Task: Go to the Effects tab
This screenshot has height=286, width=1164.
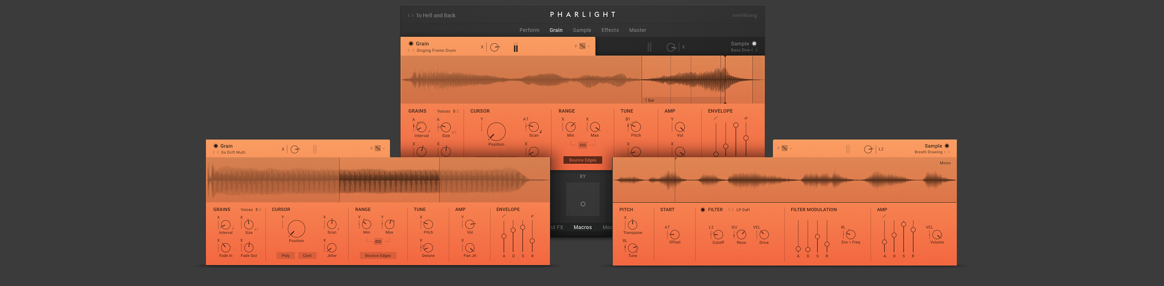Action: coord(610,30)
